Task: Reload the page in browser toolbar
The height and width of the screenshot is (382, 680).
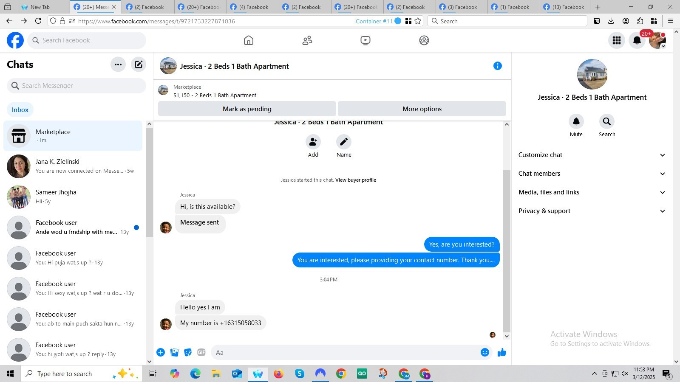Action: (38, 21)
